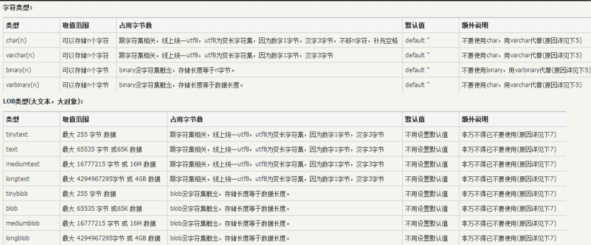Viewport: 591px width, 245px height.
Task: Click '最大 65535 字节 或65K 数据' in text row
Action: pos(102,149)
